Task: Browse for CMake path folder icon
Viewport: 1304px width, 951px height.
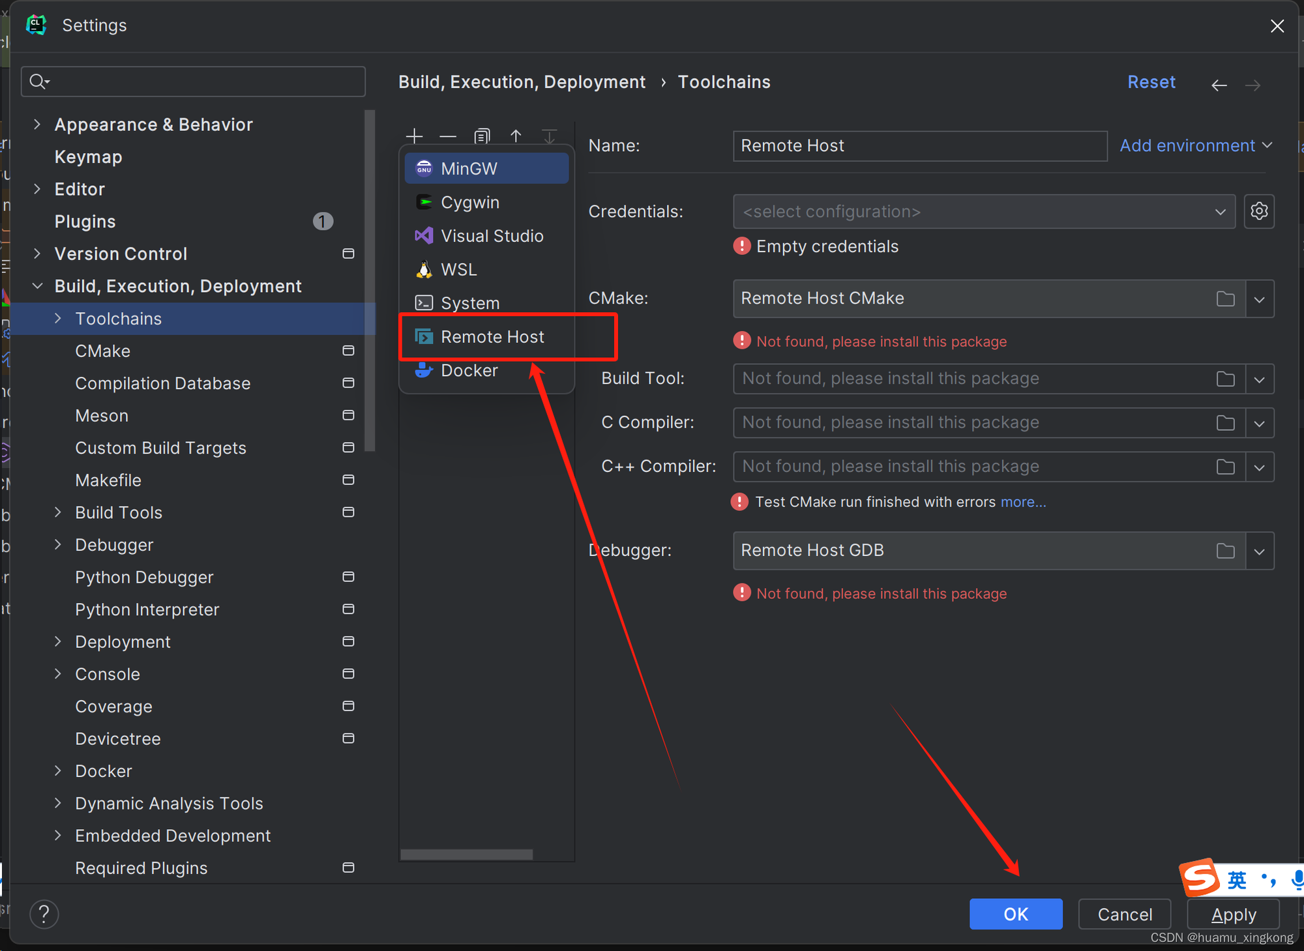Action: tap(1225, 299)
